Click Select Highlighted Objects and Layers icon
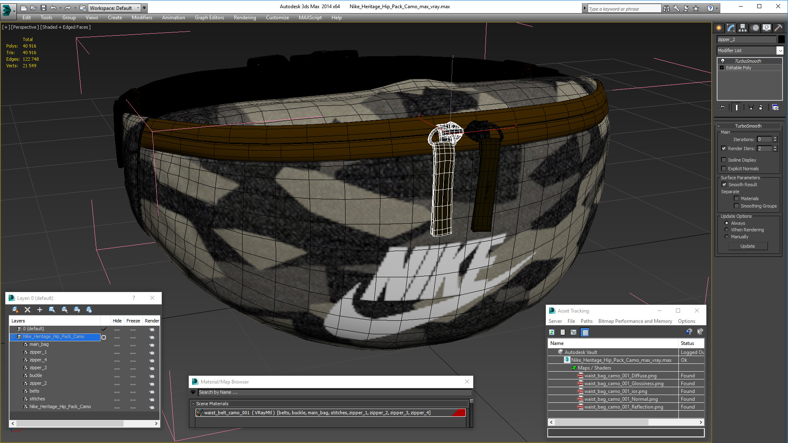Viewport: 788px width, 443px height. click(52, 310)
